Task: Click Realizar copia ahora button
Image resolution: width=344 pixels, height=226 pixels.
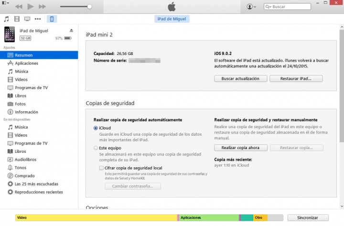Action: (x=241, y=148)
